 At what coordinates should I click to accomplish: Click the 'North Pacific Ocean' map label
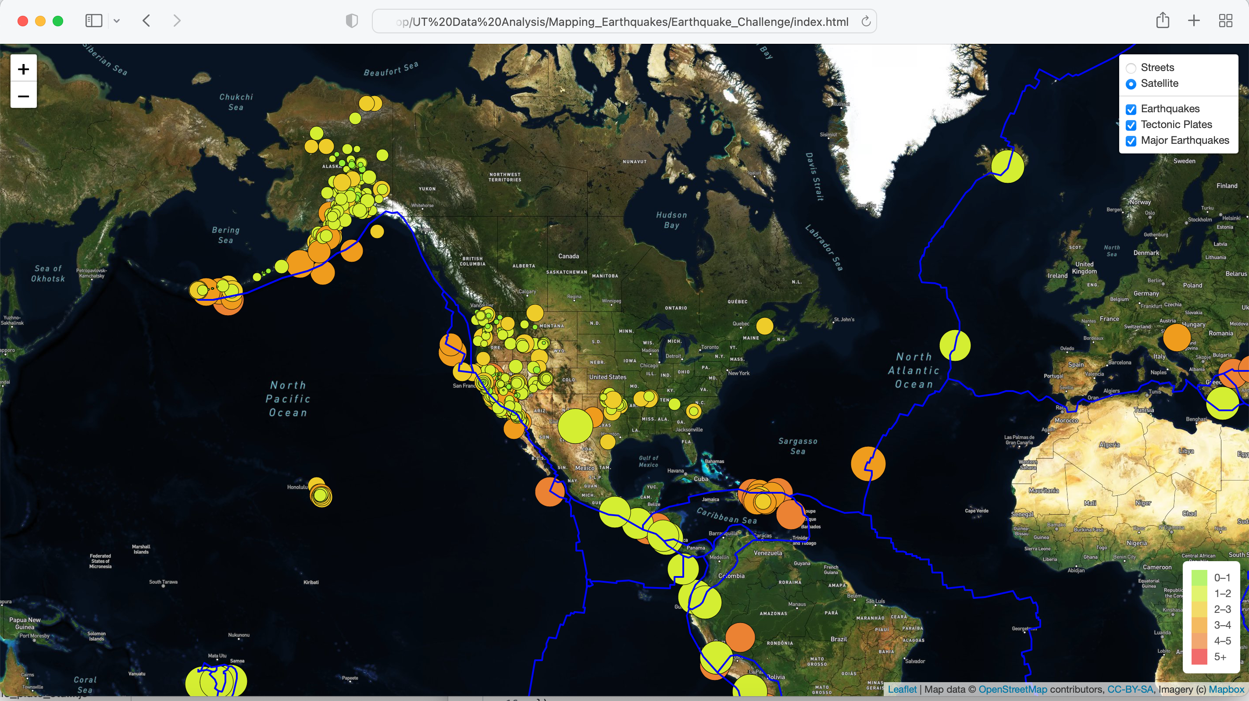click(x=288, y=399)
